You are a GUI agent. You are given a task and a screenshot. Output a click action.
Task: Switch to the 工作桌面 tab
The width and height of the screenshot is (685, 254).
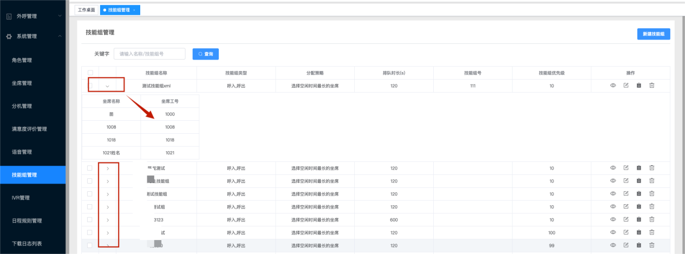pyautogui.click(x=87, y=10)
